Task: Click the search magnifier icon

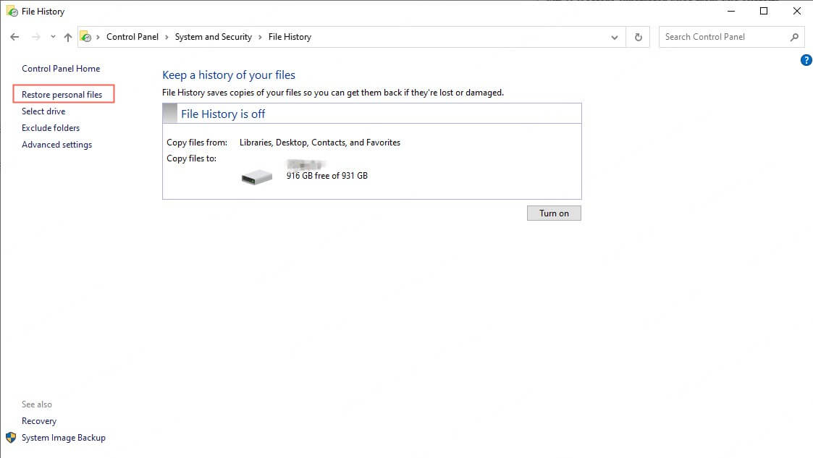Action: [x=795, y=36]
